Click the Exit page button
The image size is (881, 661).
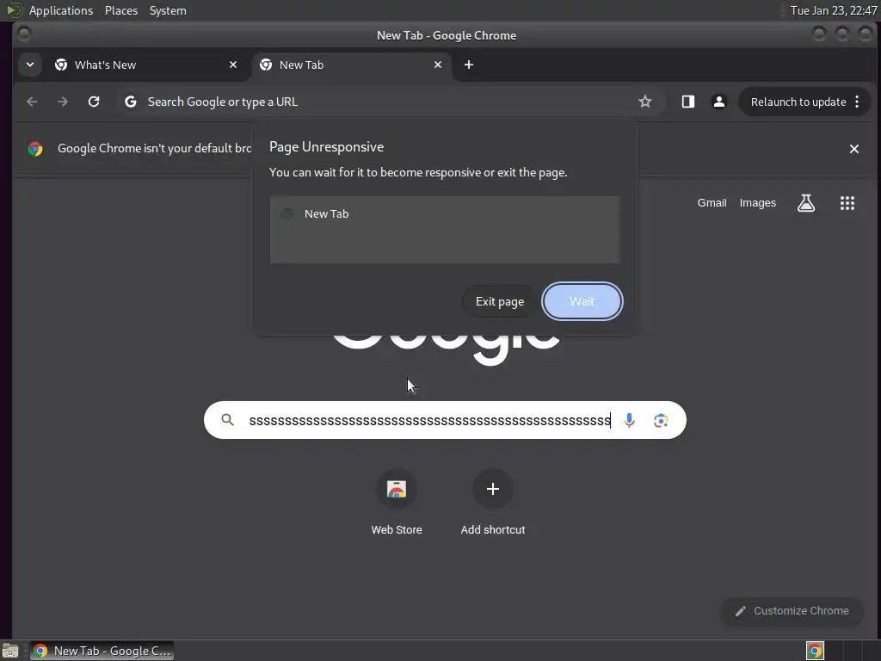pos(500,301)
